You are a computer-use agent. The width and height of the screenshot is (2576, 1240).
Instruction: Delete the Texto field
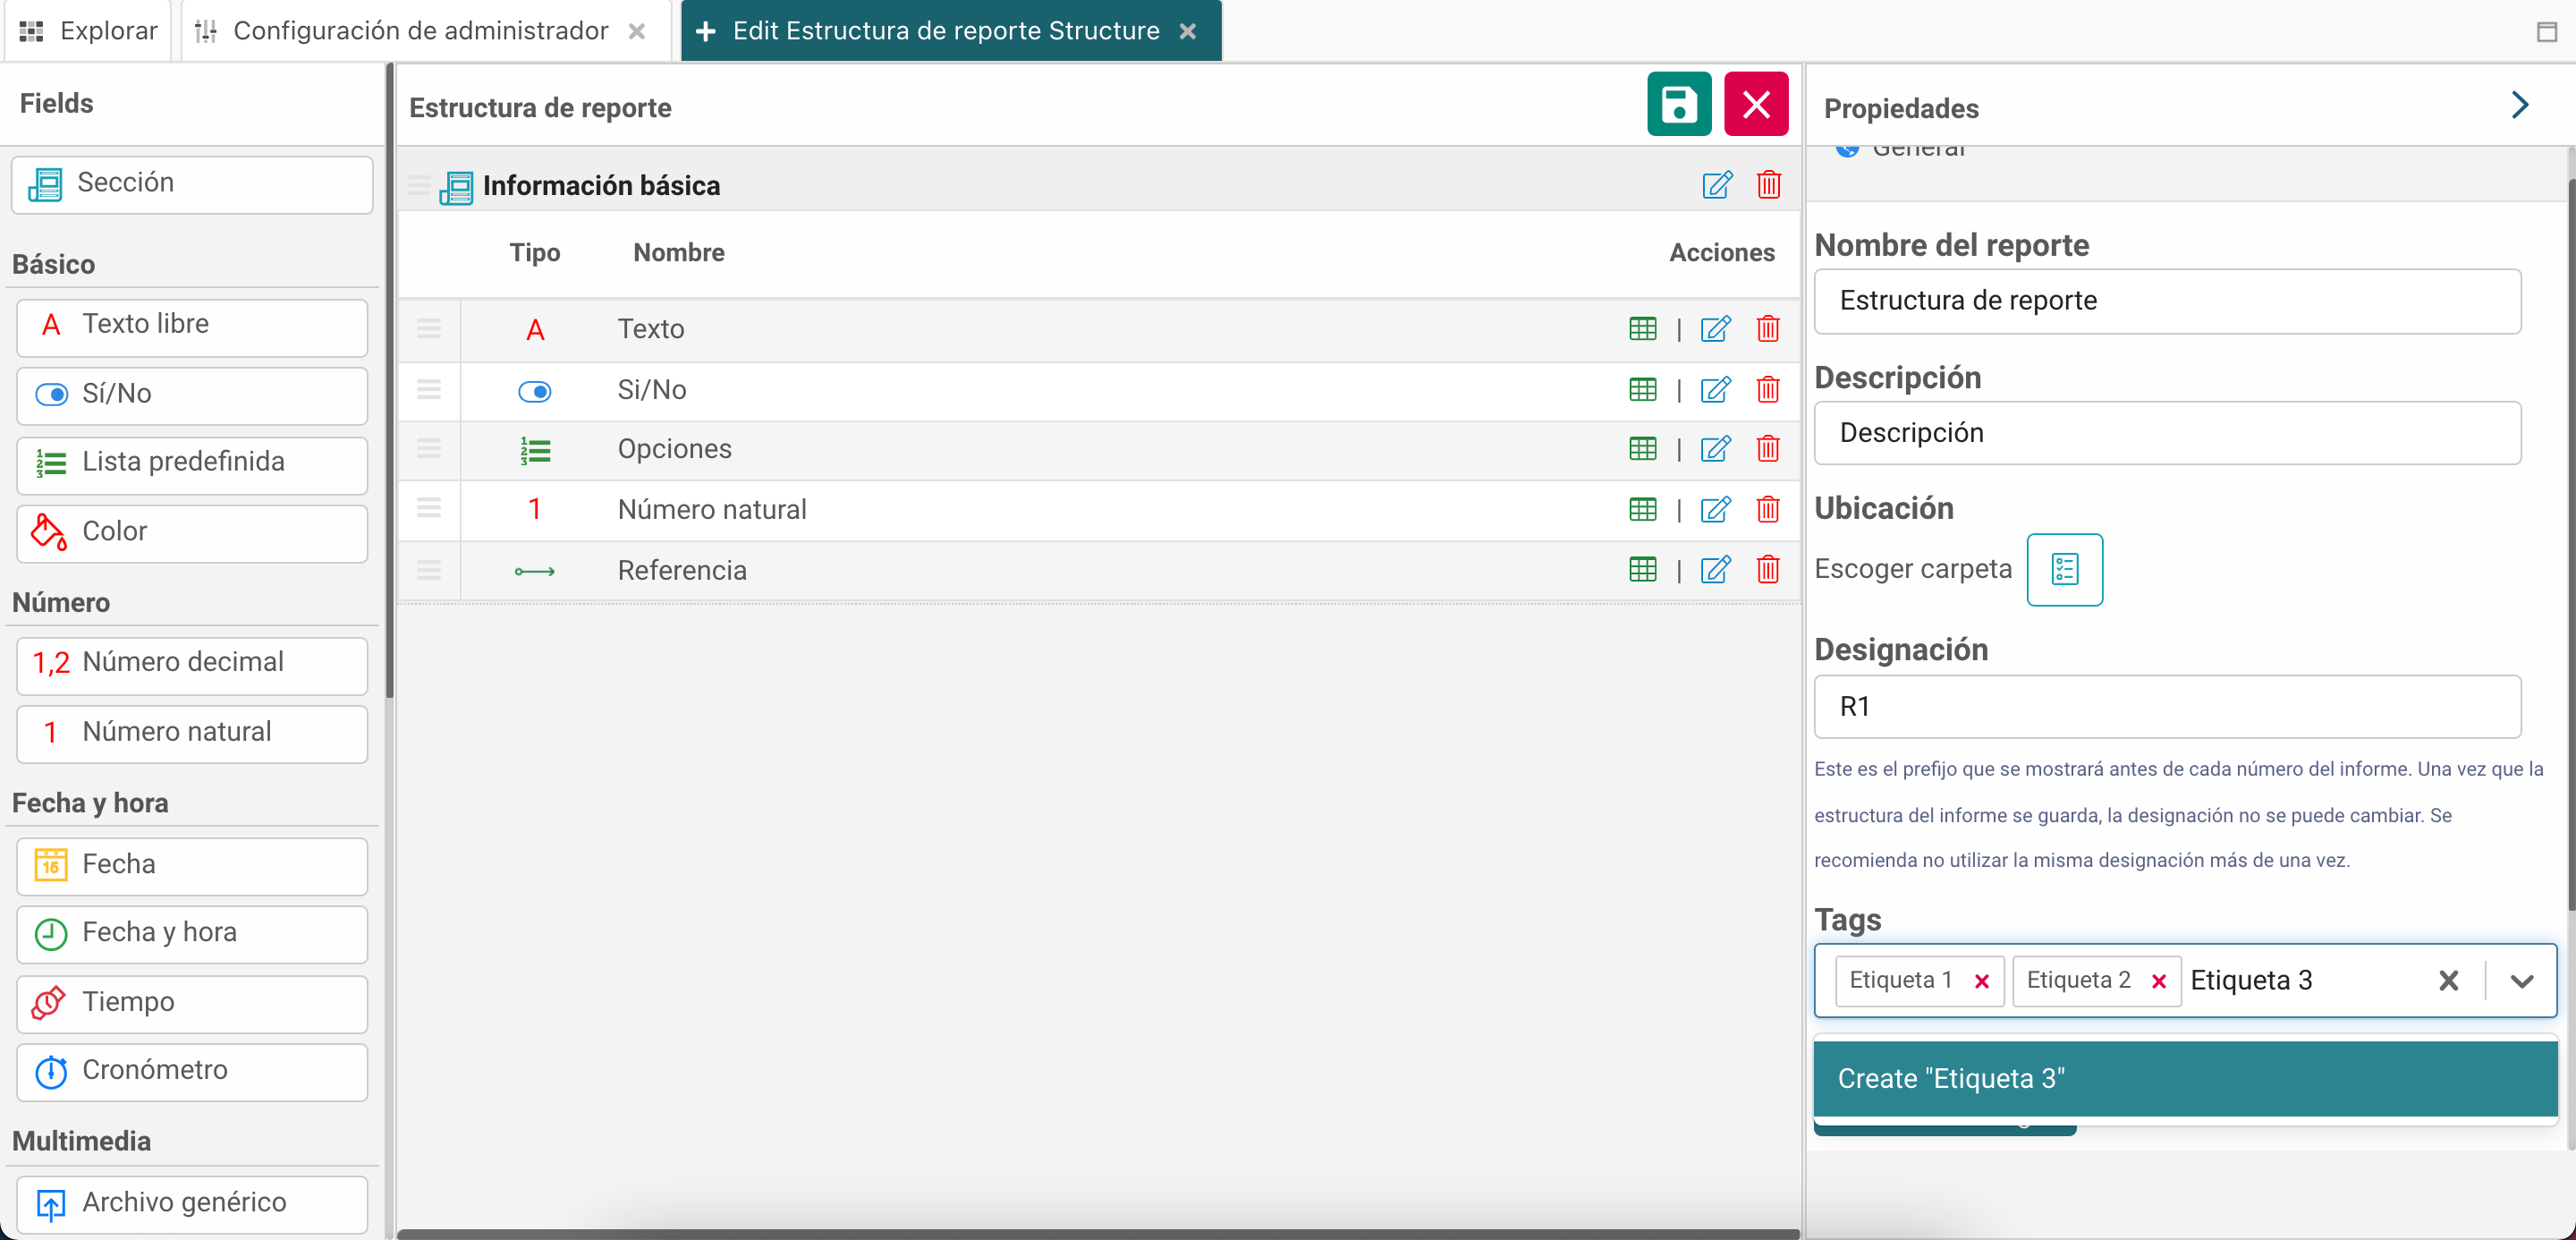[x=1767, y=329]
